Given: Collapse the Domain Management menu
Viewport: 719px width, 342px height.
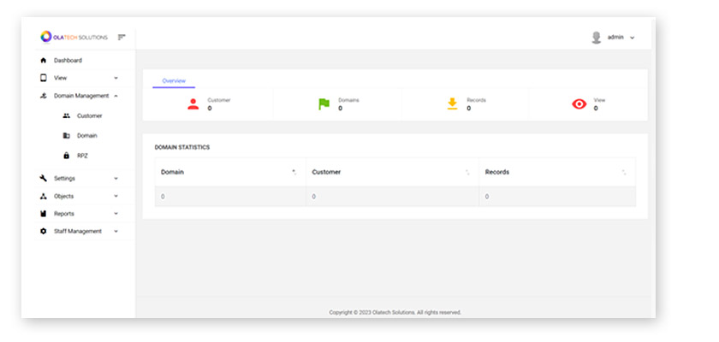Looking at the screenshot, I should (x=78, y=96).
